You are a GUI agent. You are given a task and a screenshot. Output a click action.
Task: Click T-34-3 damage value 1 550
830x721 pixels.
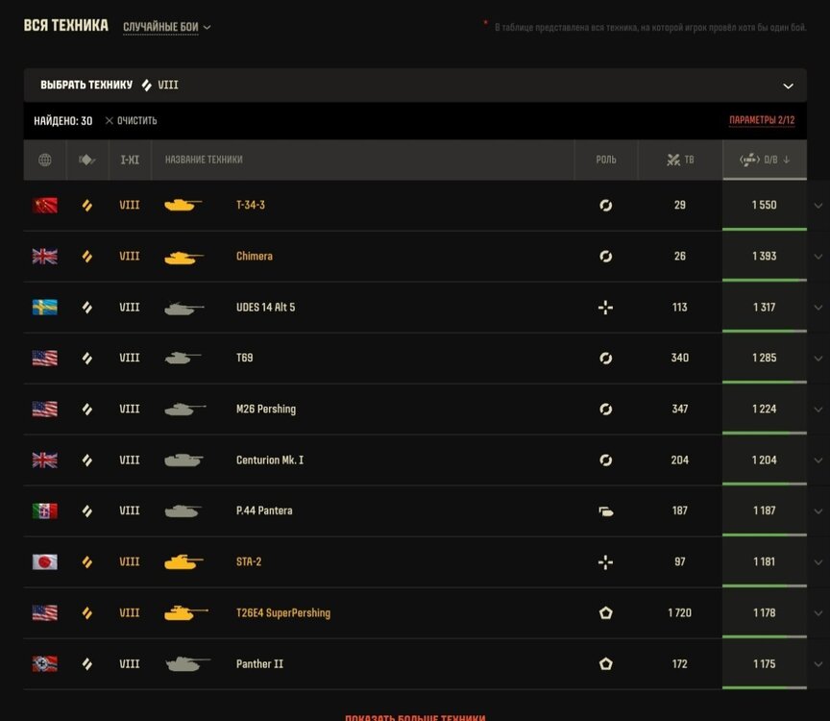(765, 205)
